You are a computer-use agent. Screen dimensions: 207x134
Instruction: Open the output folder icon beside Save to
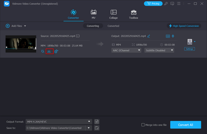click(97, 128)
